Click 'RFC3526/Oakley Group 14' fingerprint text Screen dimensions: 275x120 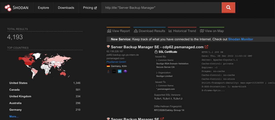pyautogui.click(x=169, y=110)
